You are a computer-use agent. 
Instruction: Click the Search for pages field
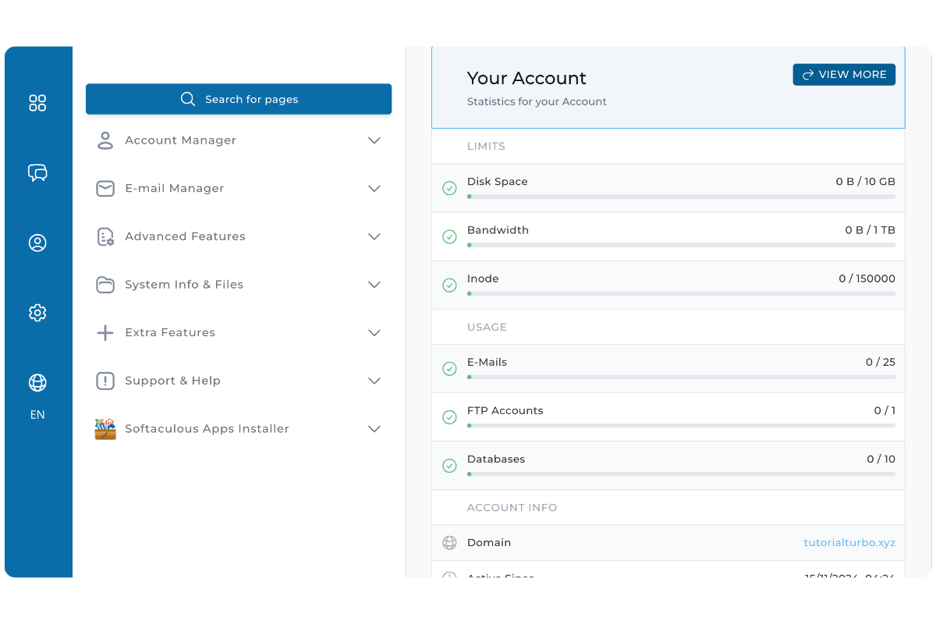coord(239,99)
